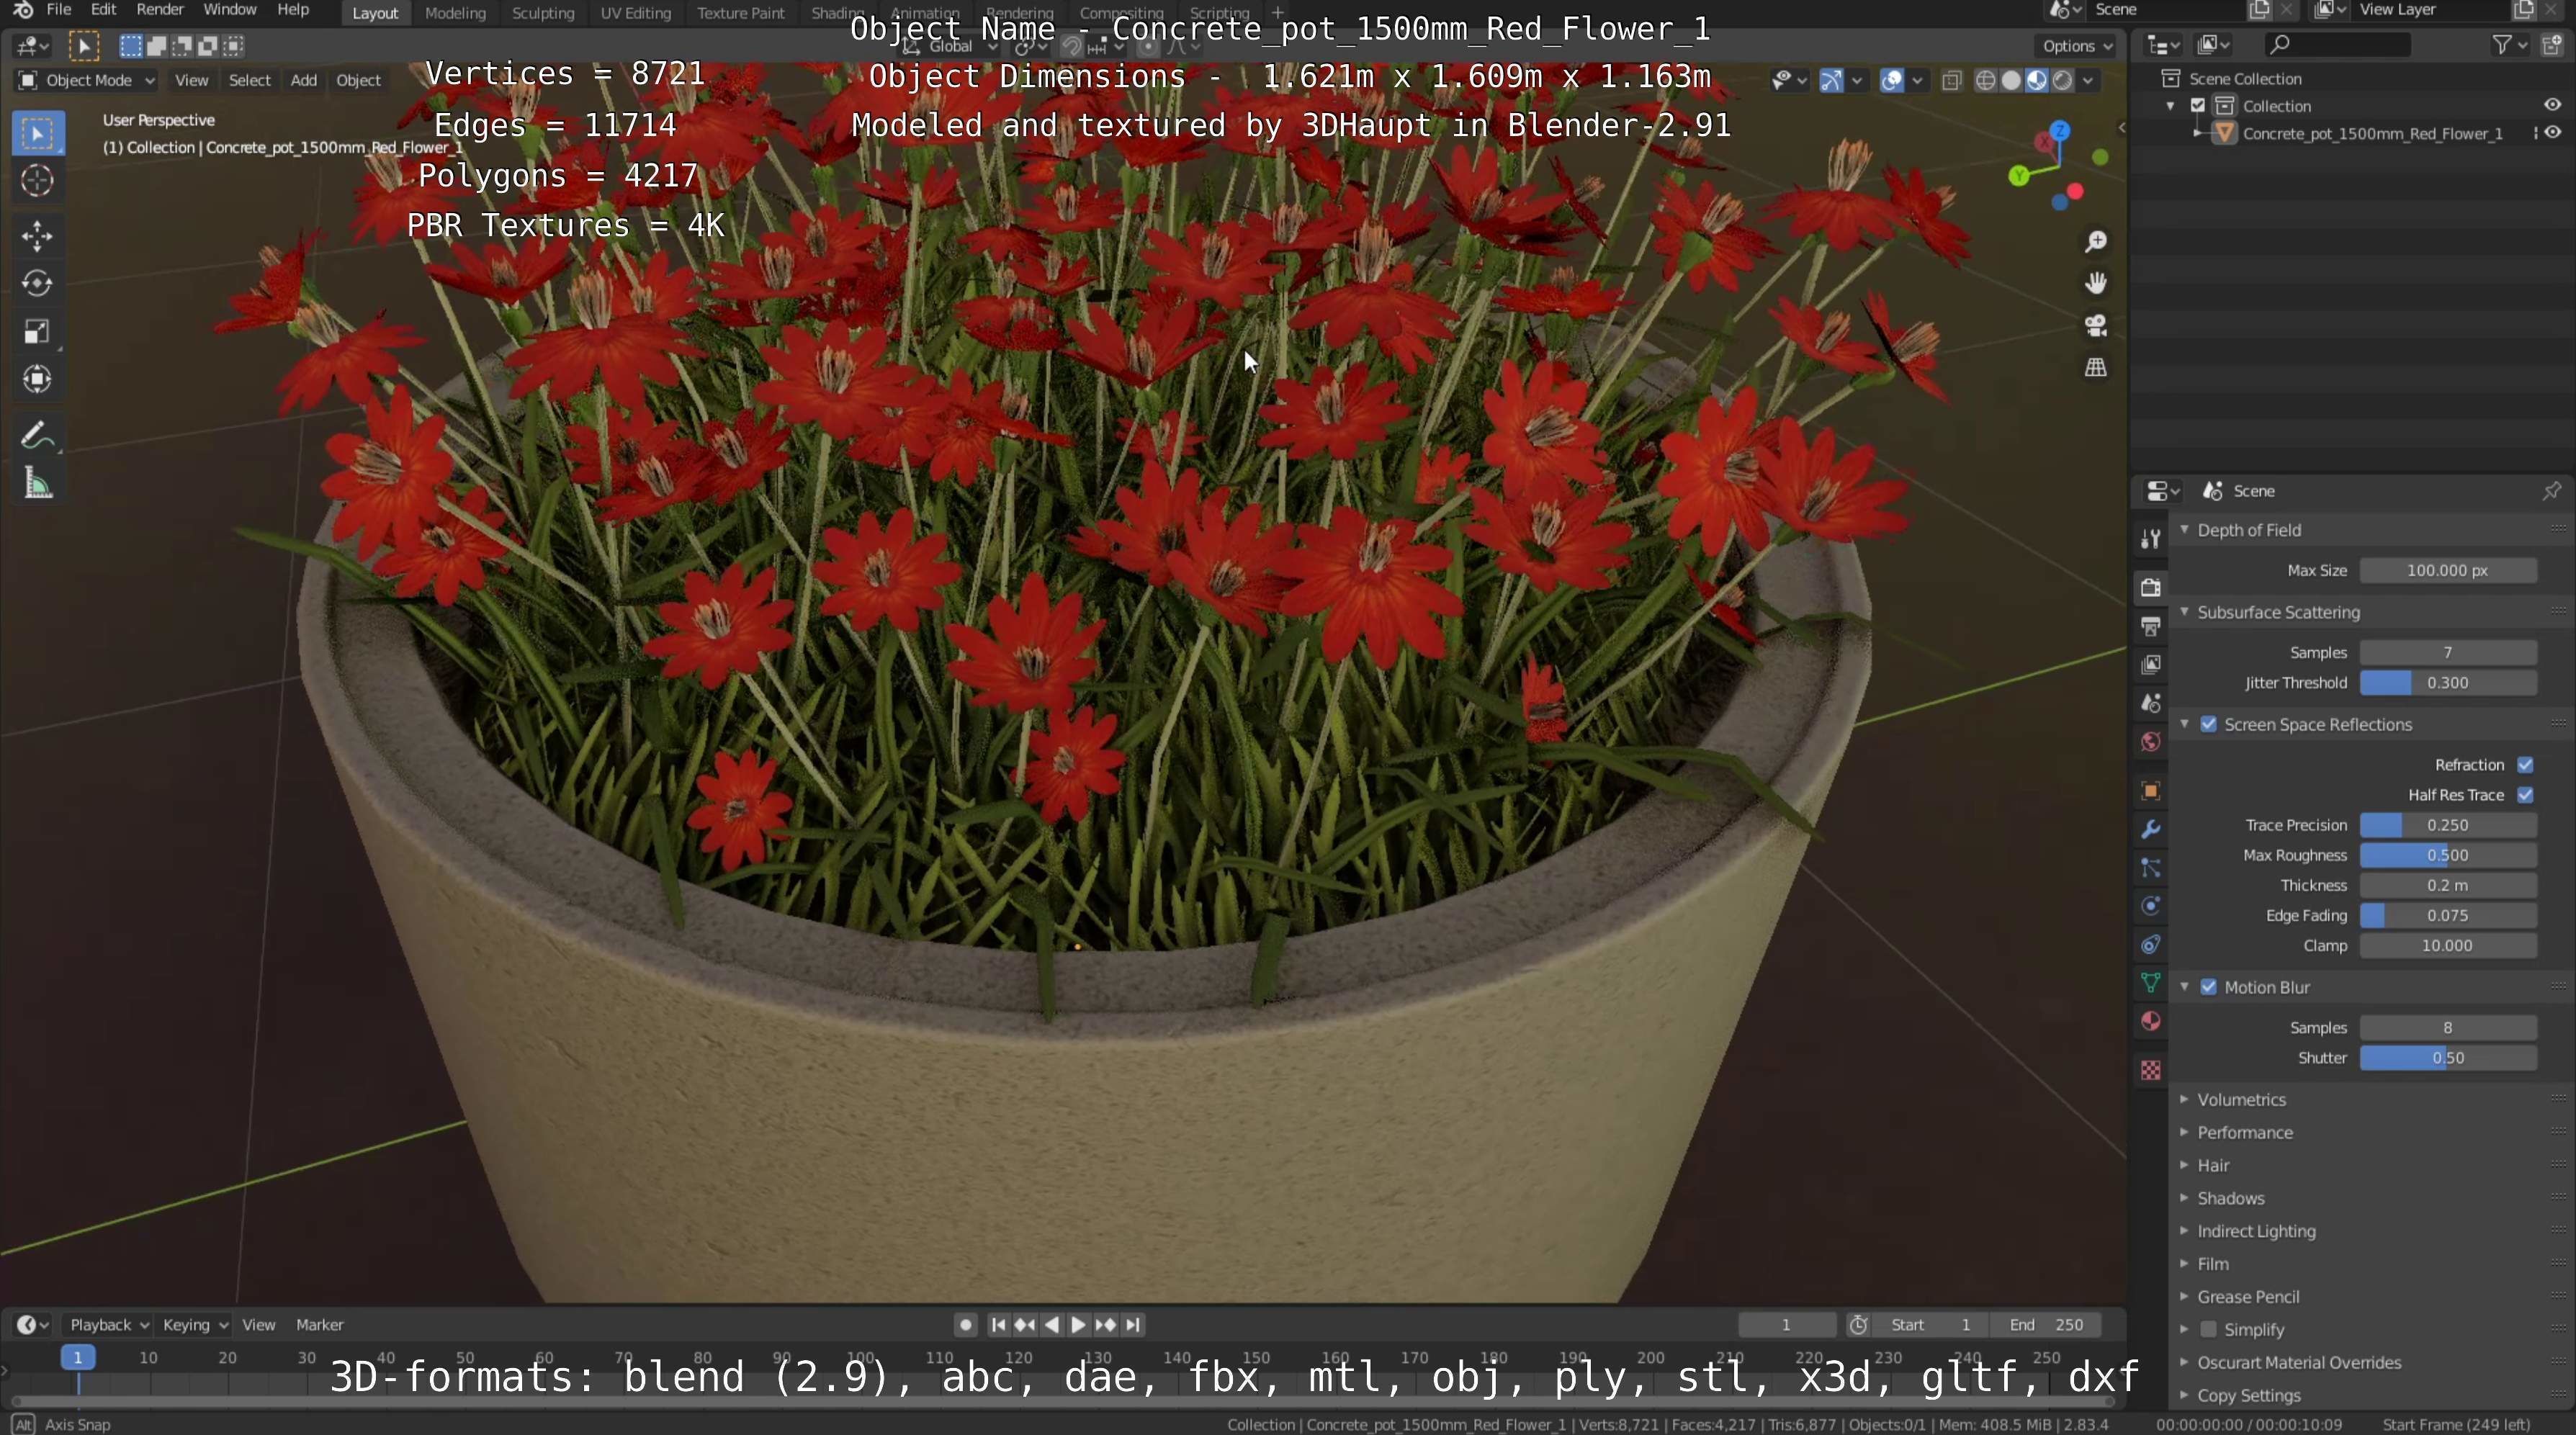Open the timeline Marker menu

tap(319, 1324)
